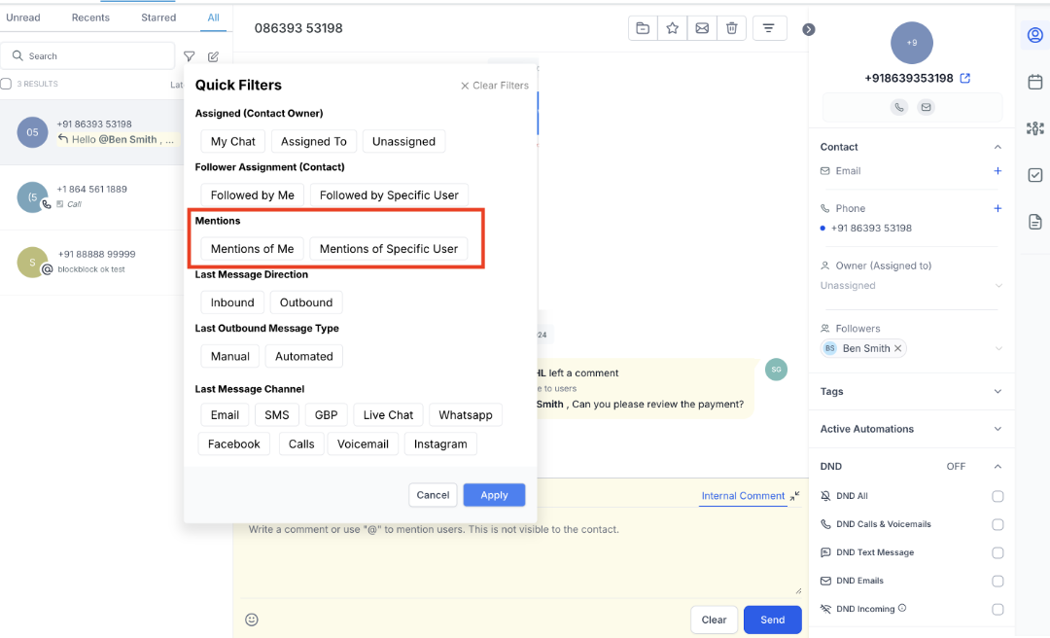Star this conversation using the star icon
The height and width of the screenshot is (638, 1050).
672,29
